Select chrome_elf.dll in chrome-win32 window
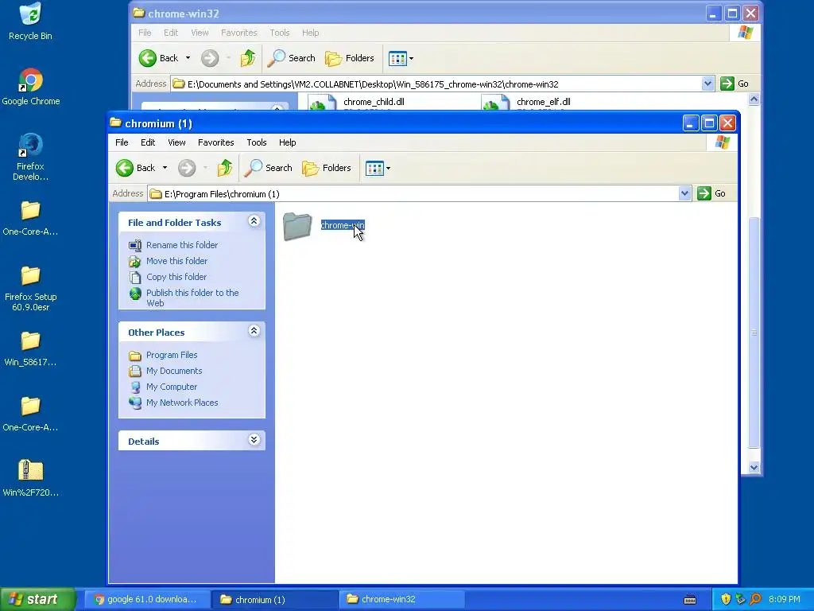 pyautogui.click(x=543, y=102)
